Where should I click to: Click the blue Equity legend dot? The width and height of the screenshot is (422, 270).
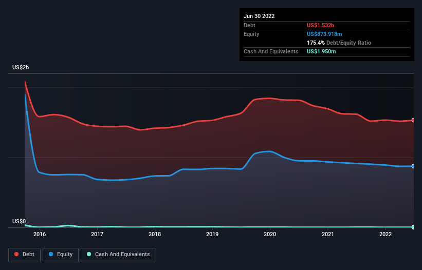[x=51, y=254]
